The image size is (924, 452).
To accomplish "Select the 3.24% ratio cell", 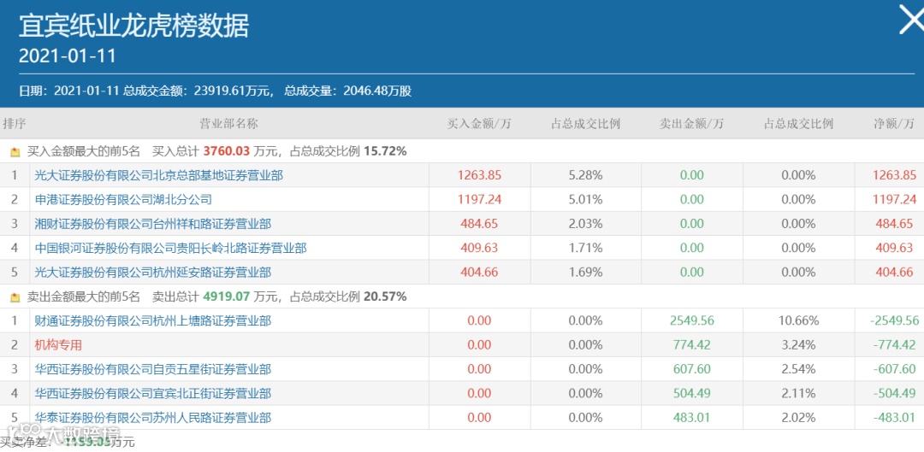I will (x=798, y=345).
